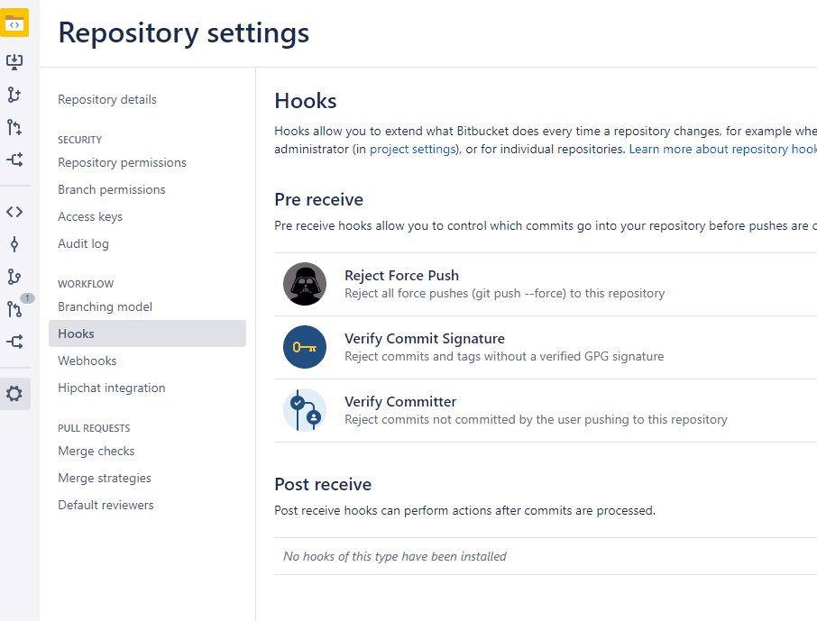Click the Verify Commit Signature key icon

coord(305,347)
